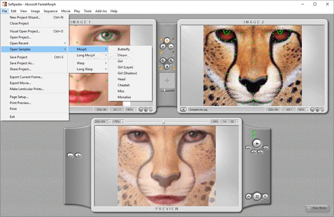Toggle the upper loop LED above Play
334x217 pixels.
tap(254, 132)
